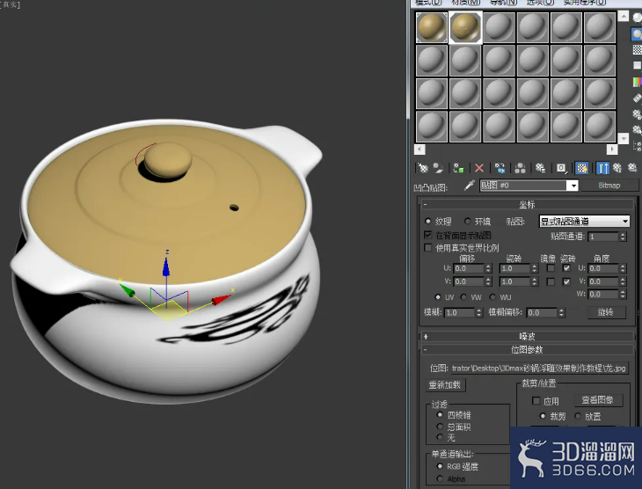
Task: Click the Video Color Check icon
Action: (x=637, y=82)
